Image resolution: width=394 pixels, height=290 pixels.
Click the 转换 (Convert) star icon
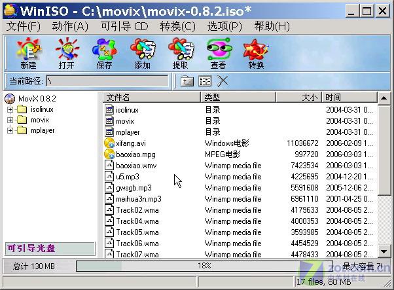click(256, 49)
